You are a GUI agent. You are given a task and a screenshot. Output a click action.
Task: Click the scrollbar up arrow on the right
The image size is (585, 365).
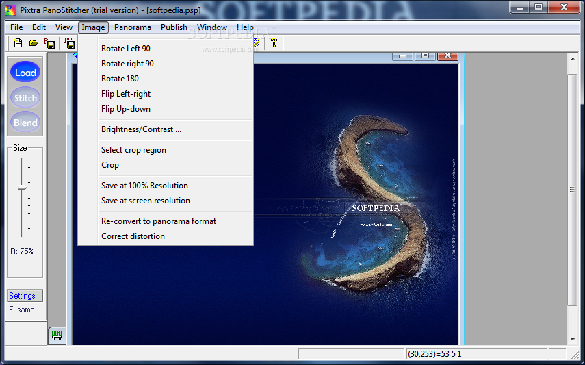[572, 58]
